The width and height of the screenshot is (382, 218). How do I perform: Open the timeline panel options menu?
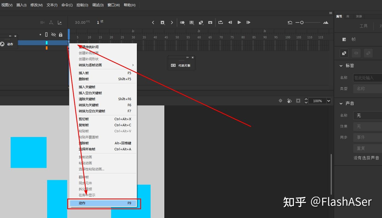[x=331, y=13]
